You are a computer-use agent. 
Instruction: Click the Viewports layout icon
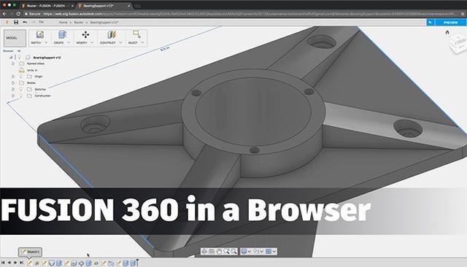pyautogui.click(x=269, y=252)
